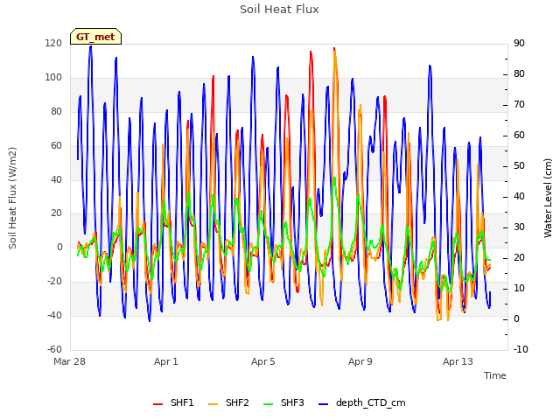Click the 50 right axis tick label
Screen dimensions: 560x420
[x=519, y=166]
